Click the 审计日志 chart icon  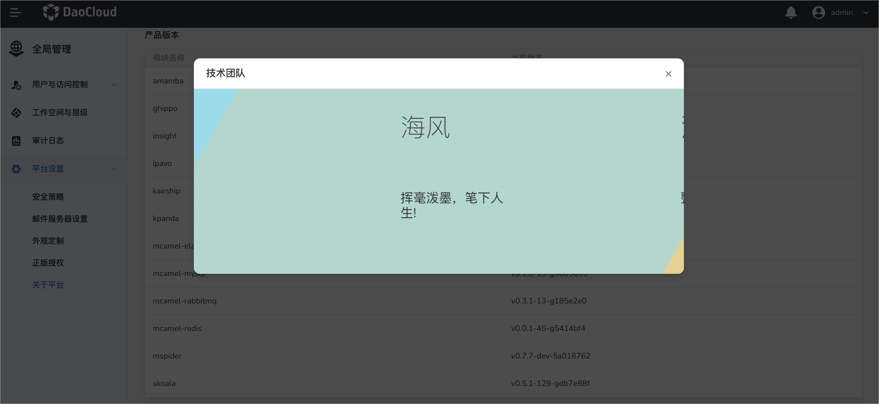pyautogui.click(x=16, y=141)
